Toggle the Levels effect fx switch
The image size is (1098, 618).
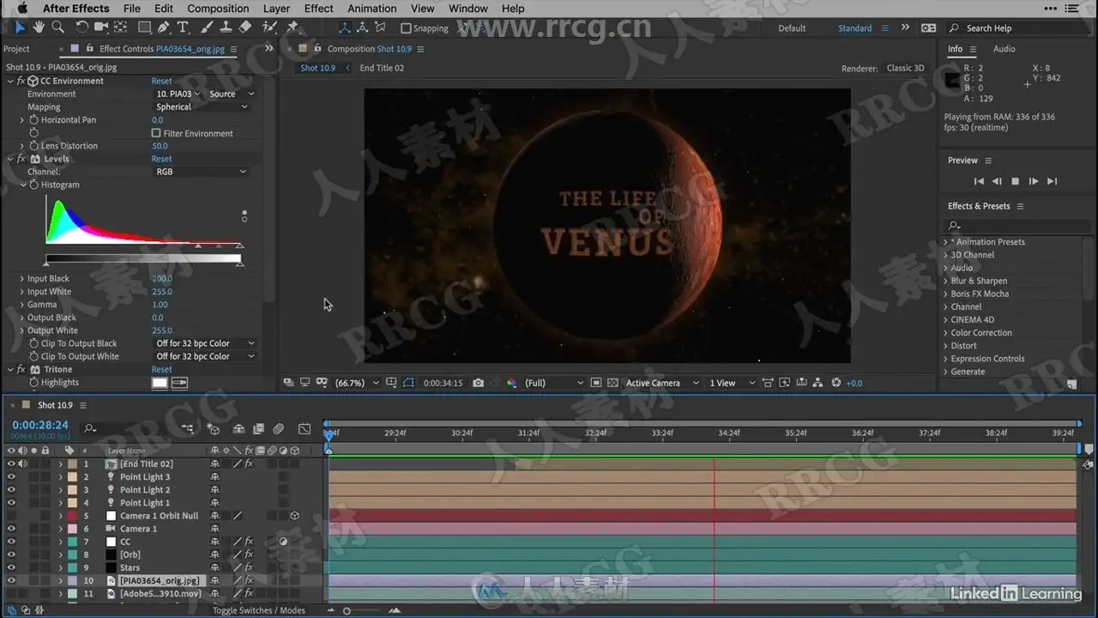click(21, 159)
